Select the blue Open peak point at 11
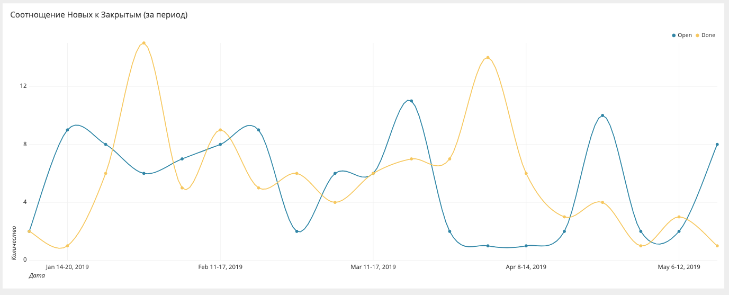The image size is (729, 295). (x=411, y=101)
